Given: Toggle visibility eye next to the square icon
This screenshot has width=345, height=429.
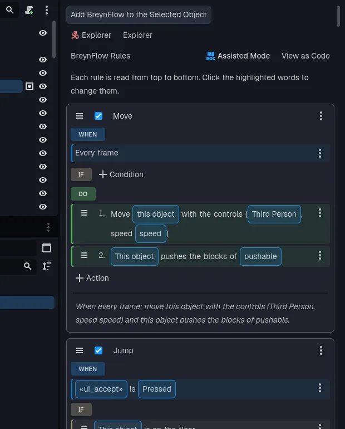Looking at the screenshot, I should [43, 86].
